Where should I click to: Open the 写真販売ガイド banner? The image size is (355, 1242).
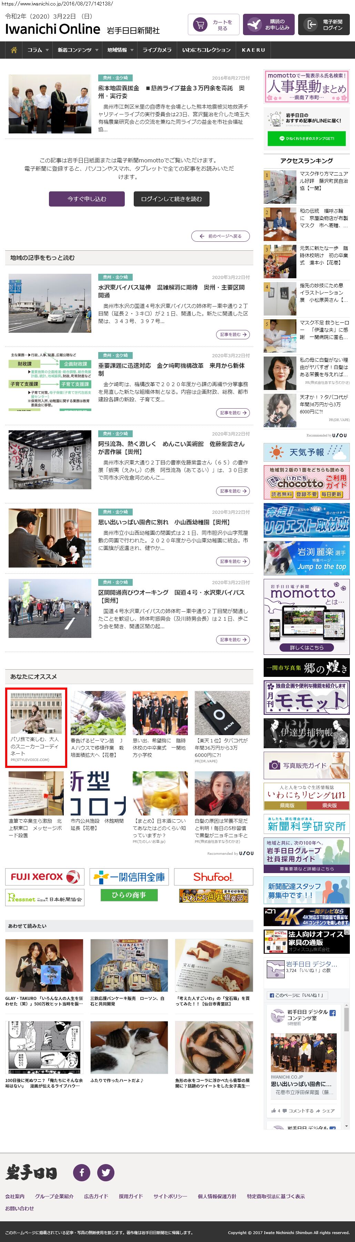tap(306, 765)
